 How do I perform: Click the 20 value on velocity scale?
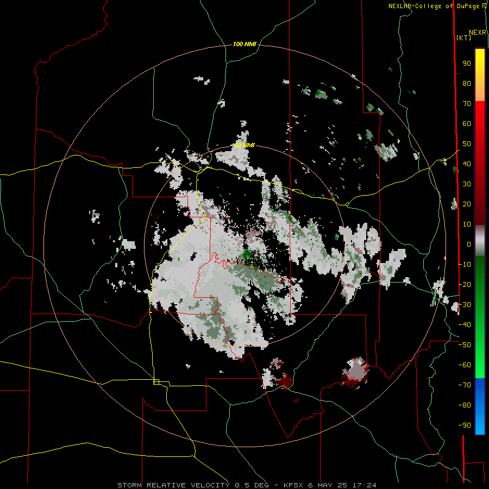tap(467, 204)
